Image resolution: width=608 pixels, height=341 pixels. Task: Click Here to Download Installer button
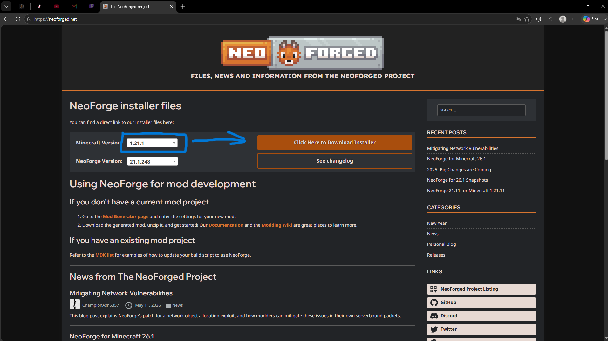335,143
